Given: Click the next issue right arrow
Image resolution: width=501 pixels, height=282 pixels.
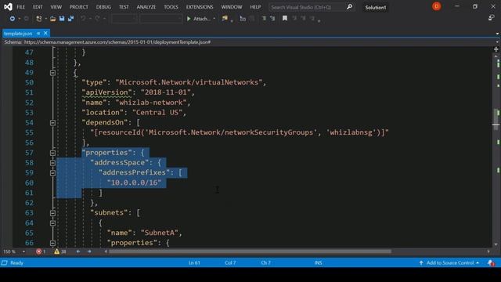Looking at the screenshot, I should click(x=89, y=251).
